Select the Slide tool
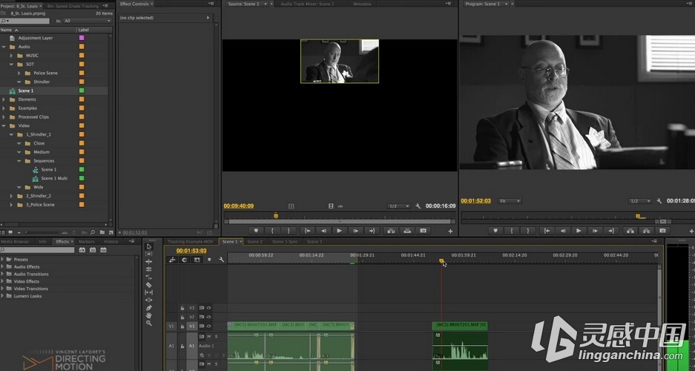The height and width of the screenshot is (371, 695). pyautogui.click(x=149, y=300)
